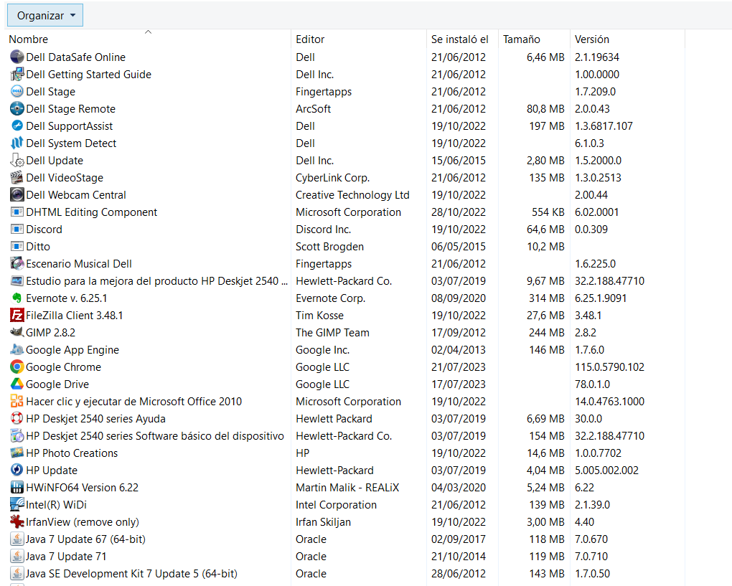This screenshot has height=586, width=732.
Task: Click the Escenario Musical Dell icon
Action: tap(17, 264)
